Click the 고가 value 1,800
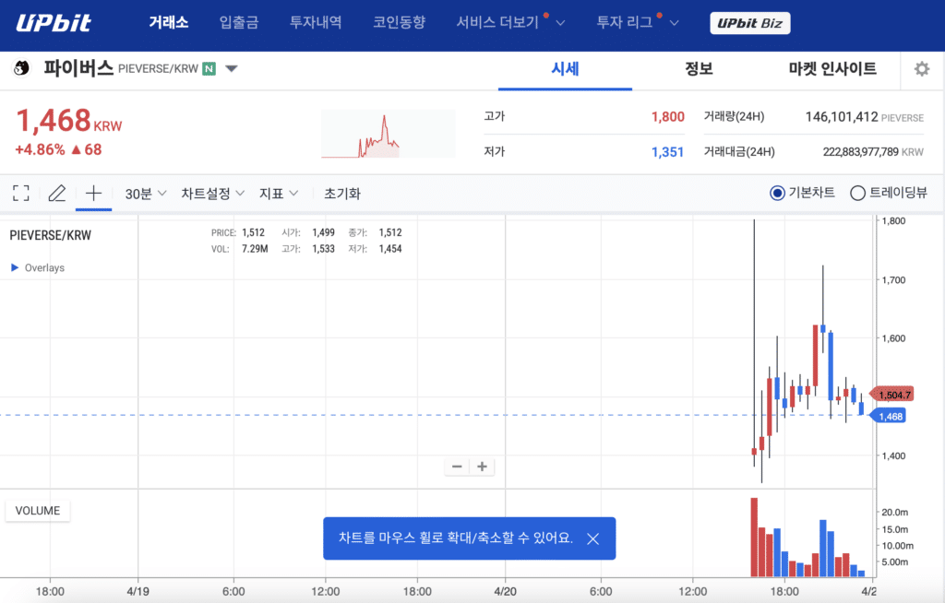Image resolution: width=945 pixels, height=603 pixels. (668, 117)
